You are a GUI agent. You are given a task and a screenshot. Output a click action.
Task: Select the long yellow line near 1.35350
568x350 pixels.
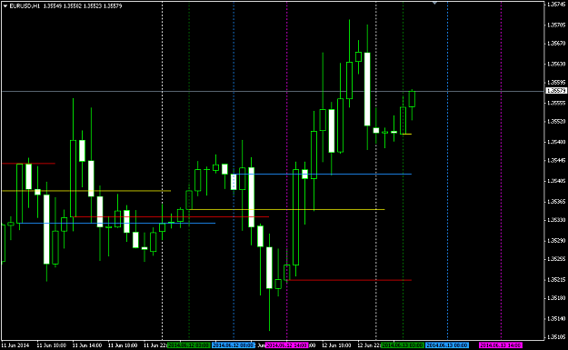coord(287,209)
